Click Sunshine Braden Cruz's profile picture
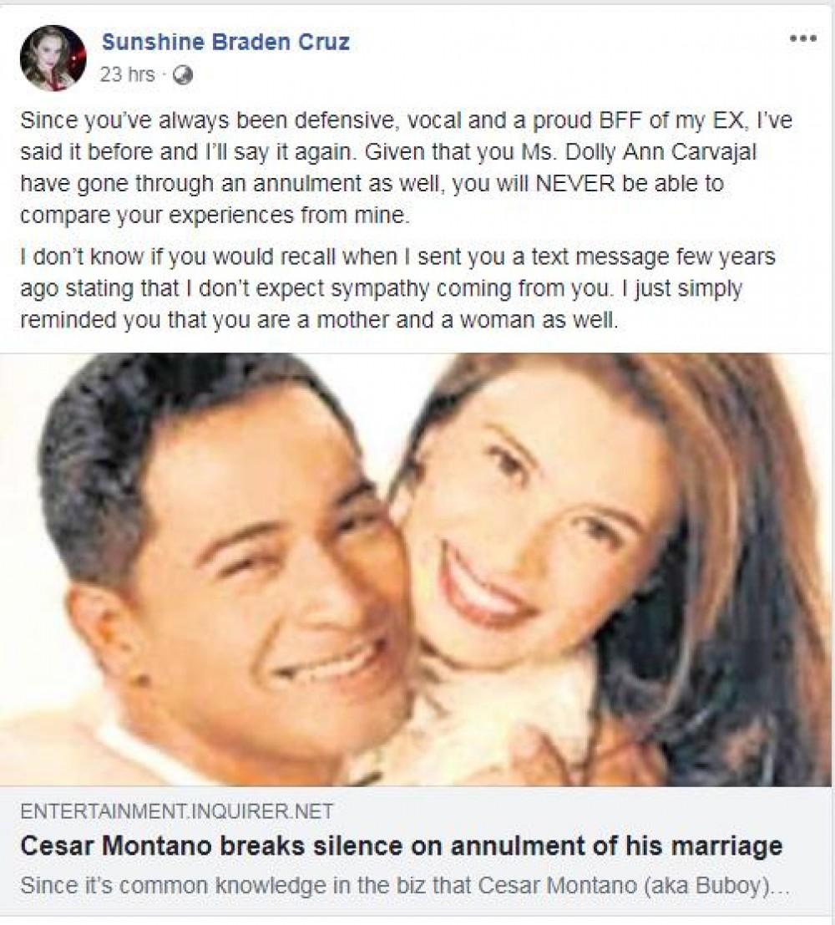The width and height of the screenshot is (835, 925). [x=53, y=58]
